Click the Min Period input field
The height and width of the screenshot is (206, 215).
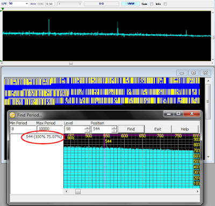[23, 129]
